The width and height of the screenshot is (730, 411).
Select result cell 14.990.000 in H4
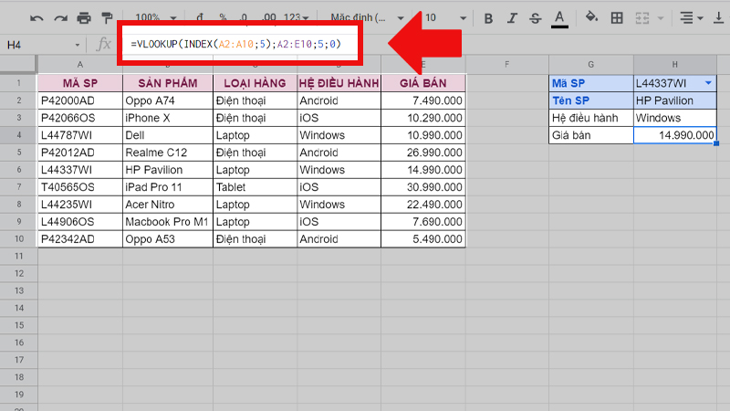click(x=674, y=135)
